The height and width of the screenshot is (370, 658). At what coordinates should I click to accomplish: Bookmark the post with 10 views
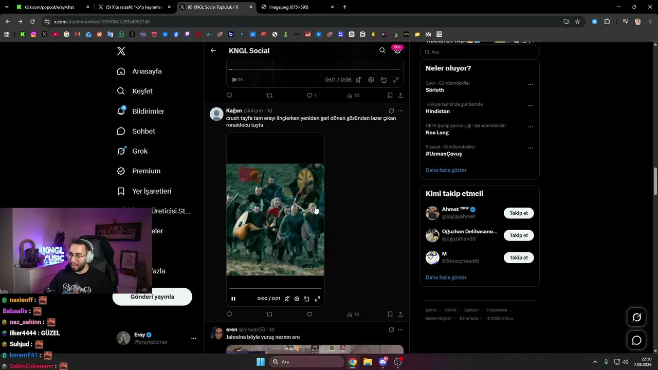coord(390,96)
